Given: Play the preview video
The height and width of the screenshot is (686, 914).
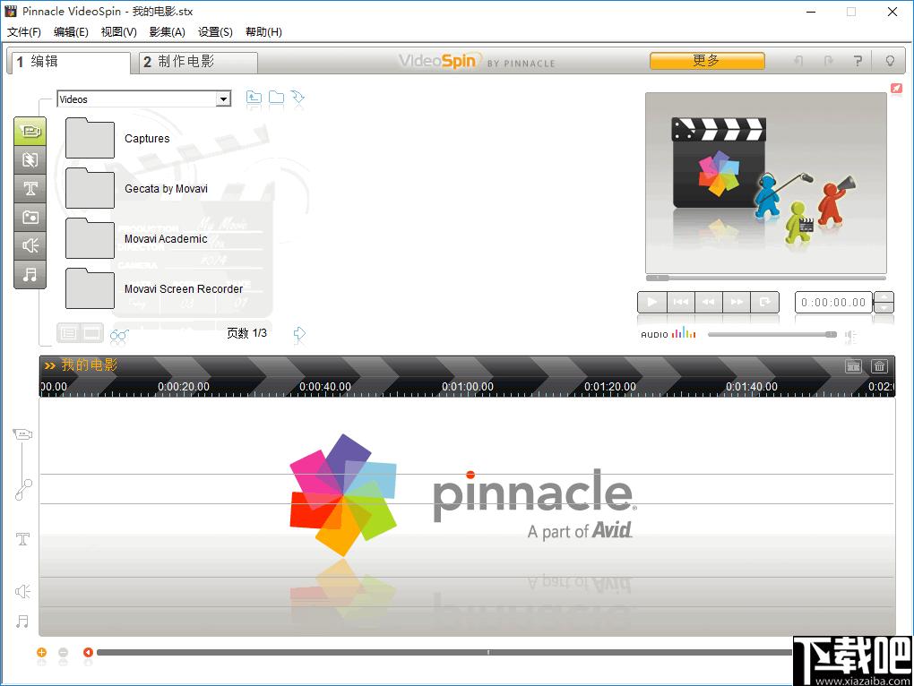Looking at the screenshot, I should (x=652, y=302).
